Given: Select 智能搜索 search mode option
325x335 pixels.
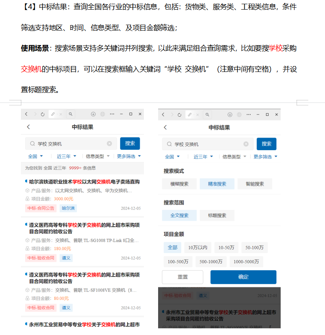Looking at the screenshot, I should (254, 184).
